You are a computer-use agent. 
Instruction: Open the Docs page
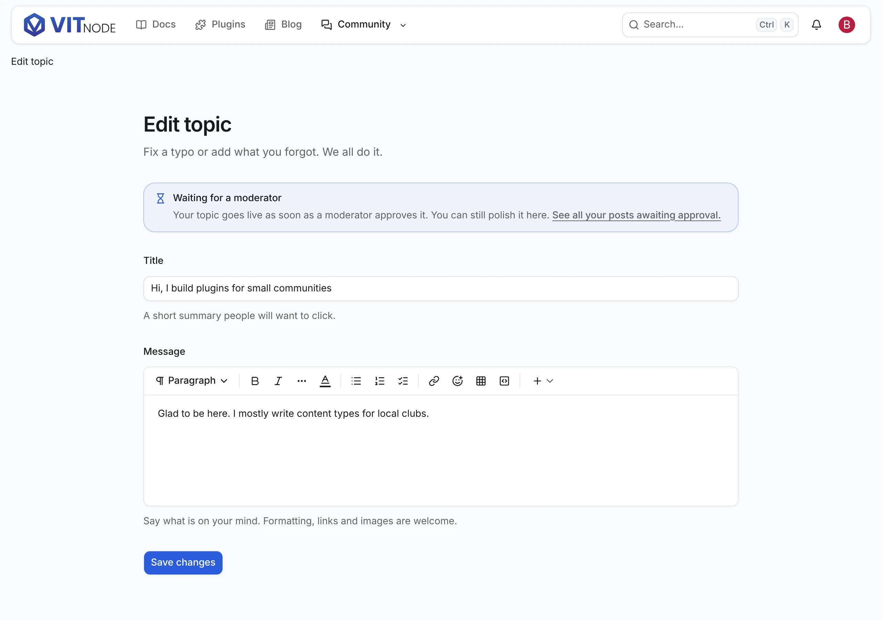pyautogui.click(x=156, y=24)
